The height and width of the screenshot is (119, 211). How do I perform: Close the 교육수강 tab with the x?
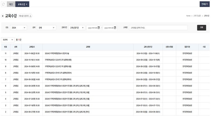tap(27, 4)
